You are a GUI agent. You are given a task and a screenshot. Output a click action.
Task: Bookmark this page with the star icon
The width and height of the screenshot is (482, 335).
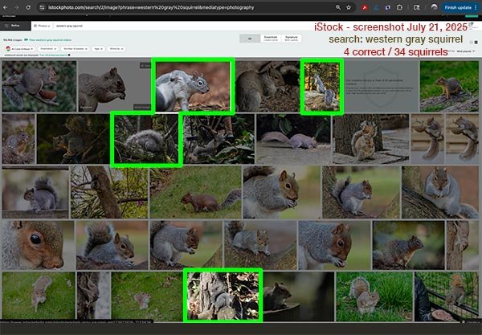tap(349, 7)
